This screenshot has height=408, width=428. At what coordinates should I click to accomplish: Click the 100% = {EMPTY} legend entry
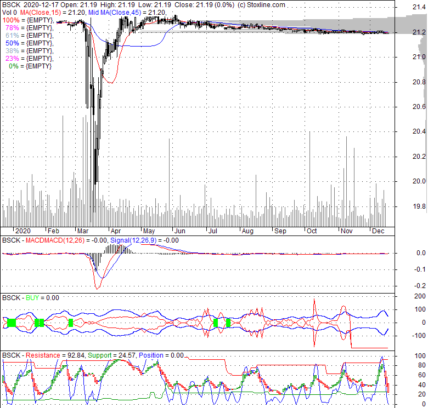coord(27,20)
